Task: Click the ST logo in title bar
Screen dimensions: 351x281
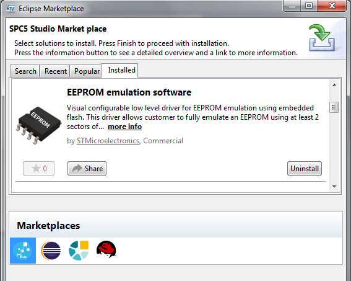Action: click(x=11, y=9)
